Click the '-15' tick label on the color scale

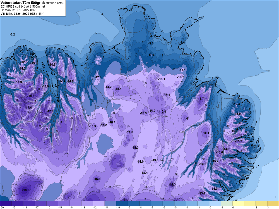(59, 207)
